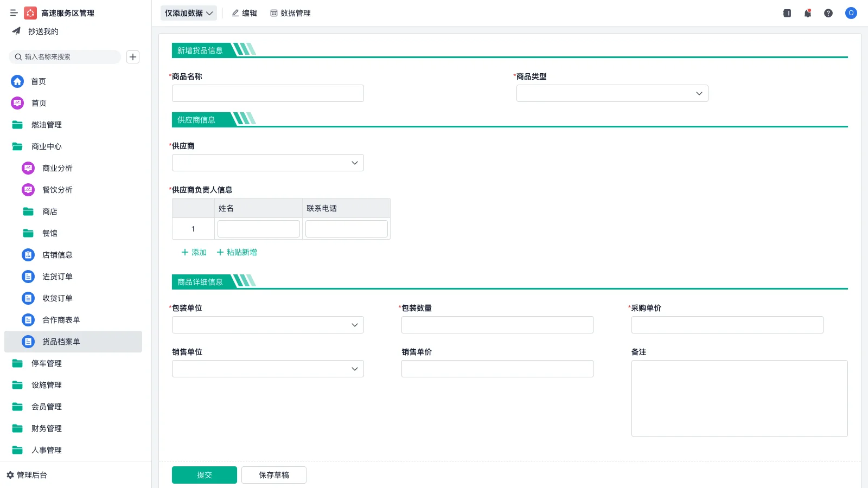
Task: Click the 提交 submit button
Action: 205,474
